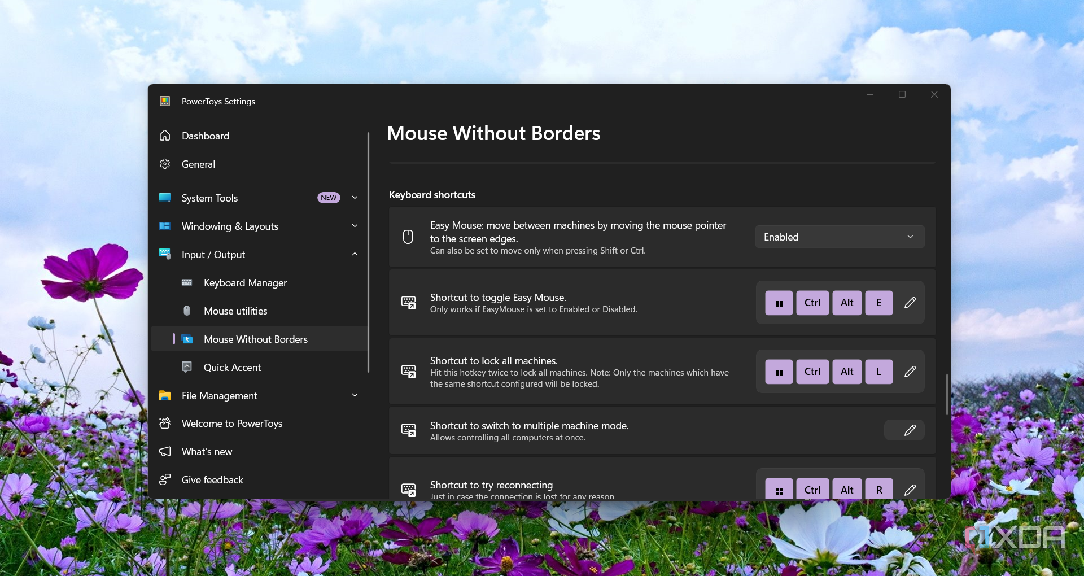1084x576 pixels.
Task: Click the Keyboard shortcuts heading
Action: pyautogui.click(x=432, y=195)
